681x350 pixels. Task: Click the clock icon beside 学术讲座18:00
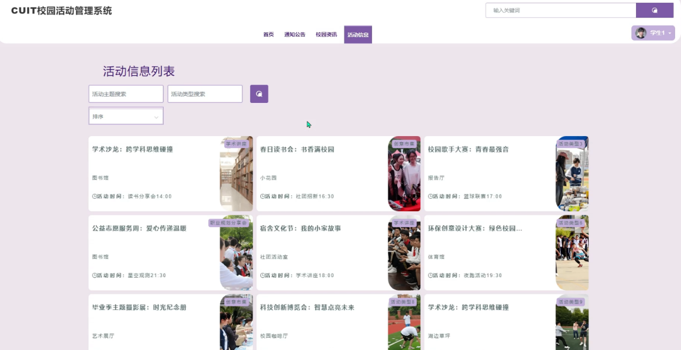[x=262, y=275]
